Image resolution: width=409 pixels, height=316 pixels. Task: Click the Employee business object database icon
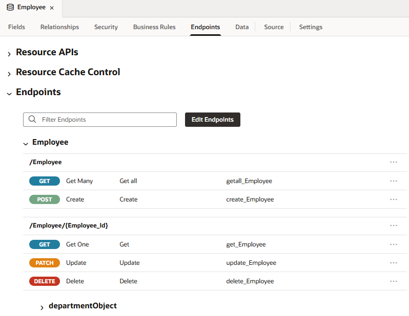pyautogui.click(x=10, y=8)
